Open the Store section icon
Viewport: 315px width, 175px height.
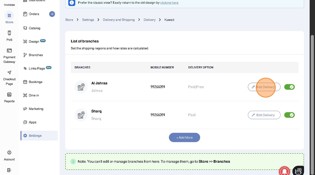(x=9, y=16)
